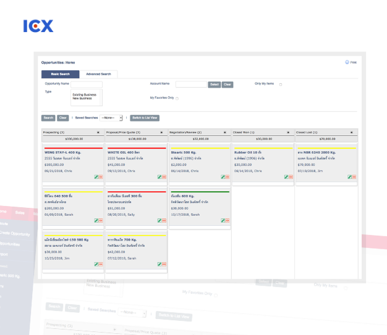The width and height of the screenshot is (387, 335).
Task: Click the Switch to List View button
Action: (x=145, y=117)
